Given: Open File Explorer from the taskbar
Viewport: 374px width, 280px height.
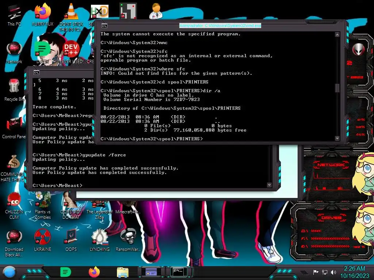Looking at the screenshot, I should [x=123, y=272].
